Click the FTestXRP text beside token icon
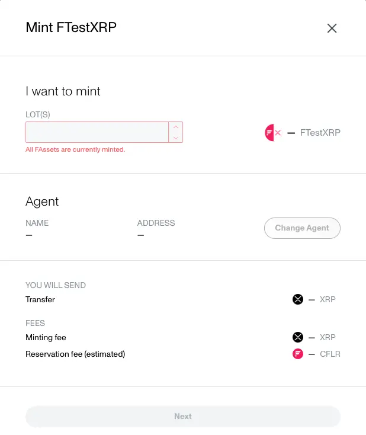This screenshot has height=435, width=366. pos(320,133)
